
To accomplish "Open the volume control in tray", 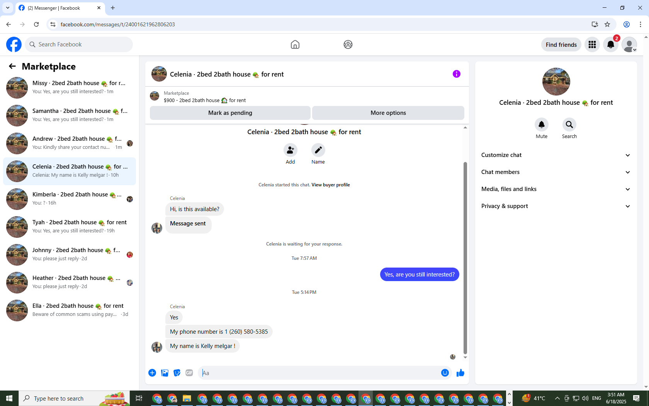I will (x=585, y=398).
